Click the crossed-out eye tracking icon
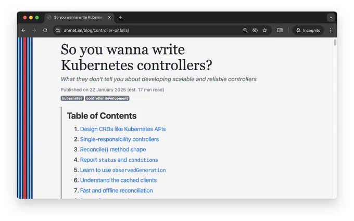The width and height of the screenshot is (354, 221). coord(255,30)
